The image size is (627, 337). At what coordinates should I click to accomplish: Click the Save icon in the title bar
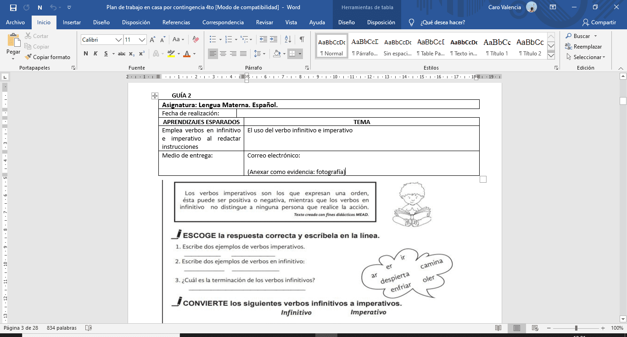[13, 7]
